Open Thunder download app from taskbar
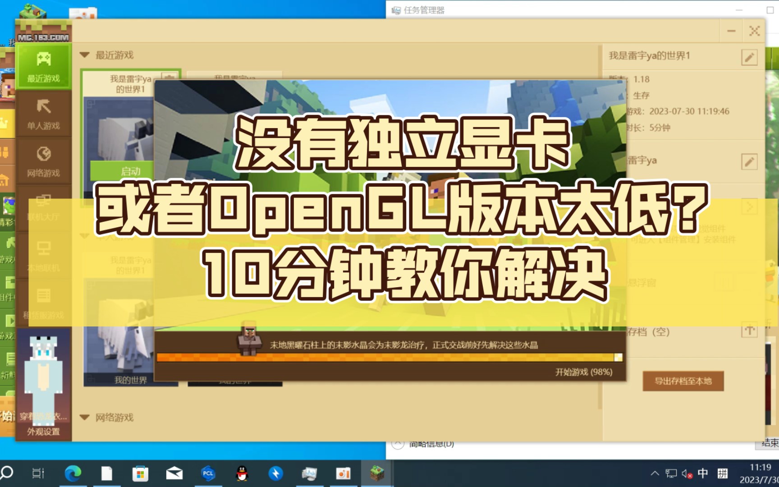The height and width of the screenshot is (487, 779). tap(275, 473)
